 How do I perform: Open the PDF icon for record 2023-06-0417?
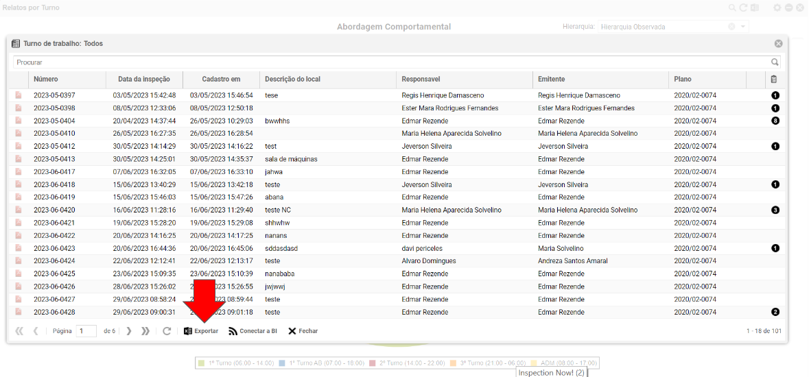[19, 172]
